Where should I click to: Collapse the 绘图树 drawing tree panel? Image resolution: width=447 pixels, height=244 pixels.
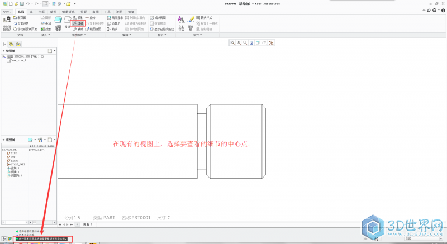(3, 51)
